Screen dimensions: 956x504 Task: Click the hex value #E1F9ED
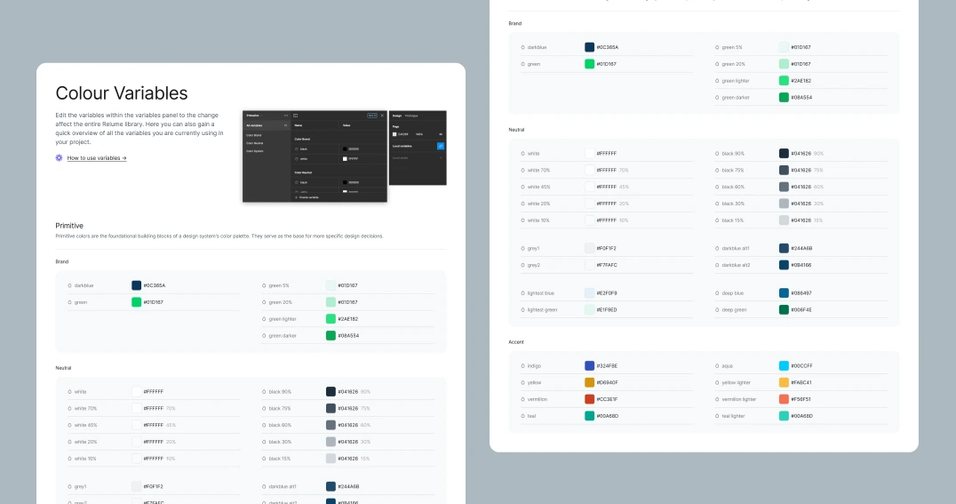(607, 310)
